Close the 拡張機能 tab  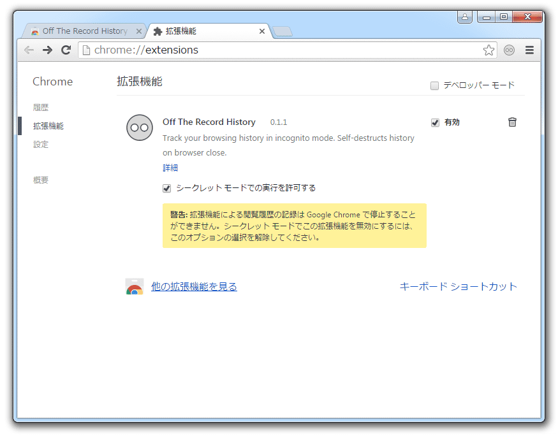(x=262, y=31)
